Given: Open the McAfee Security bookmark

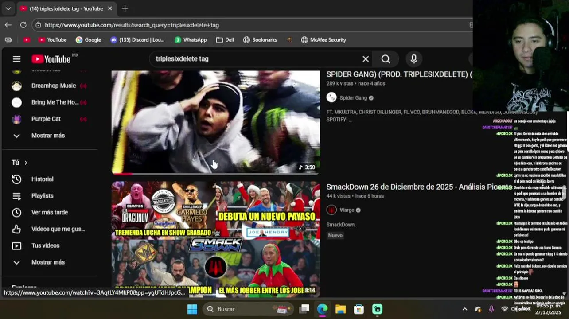Looking at the screenshot, I should click(x=323, y=40).
